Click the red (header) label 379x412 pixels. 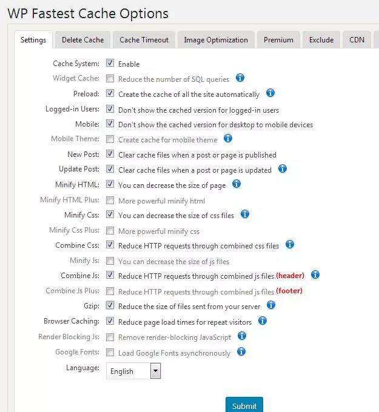click(290, 276)
